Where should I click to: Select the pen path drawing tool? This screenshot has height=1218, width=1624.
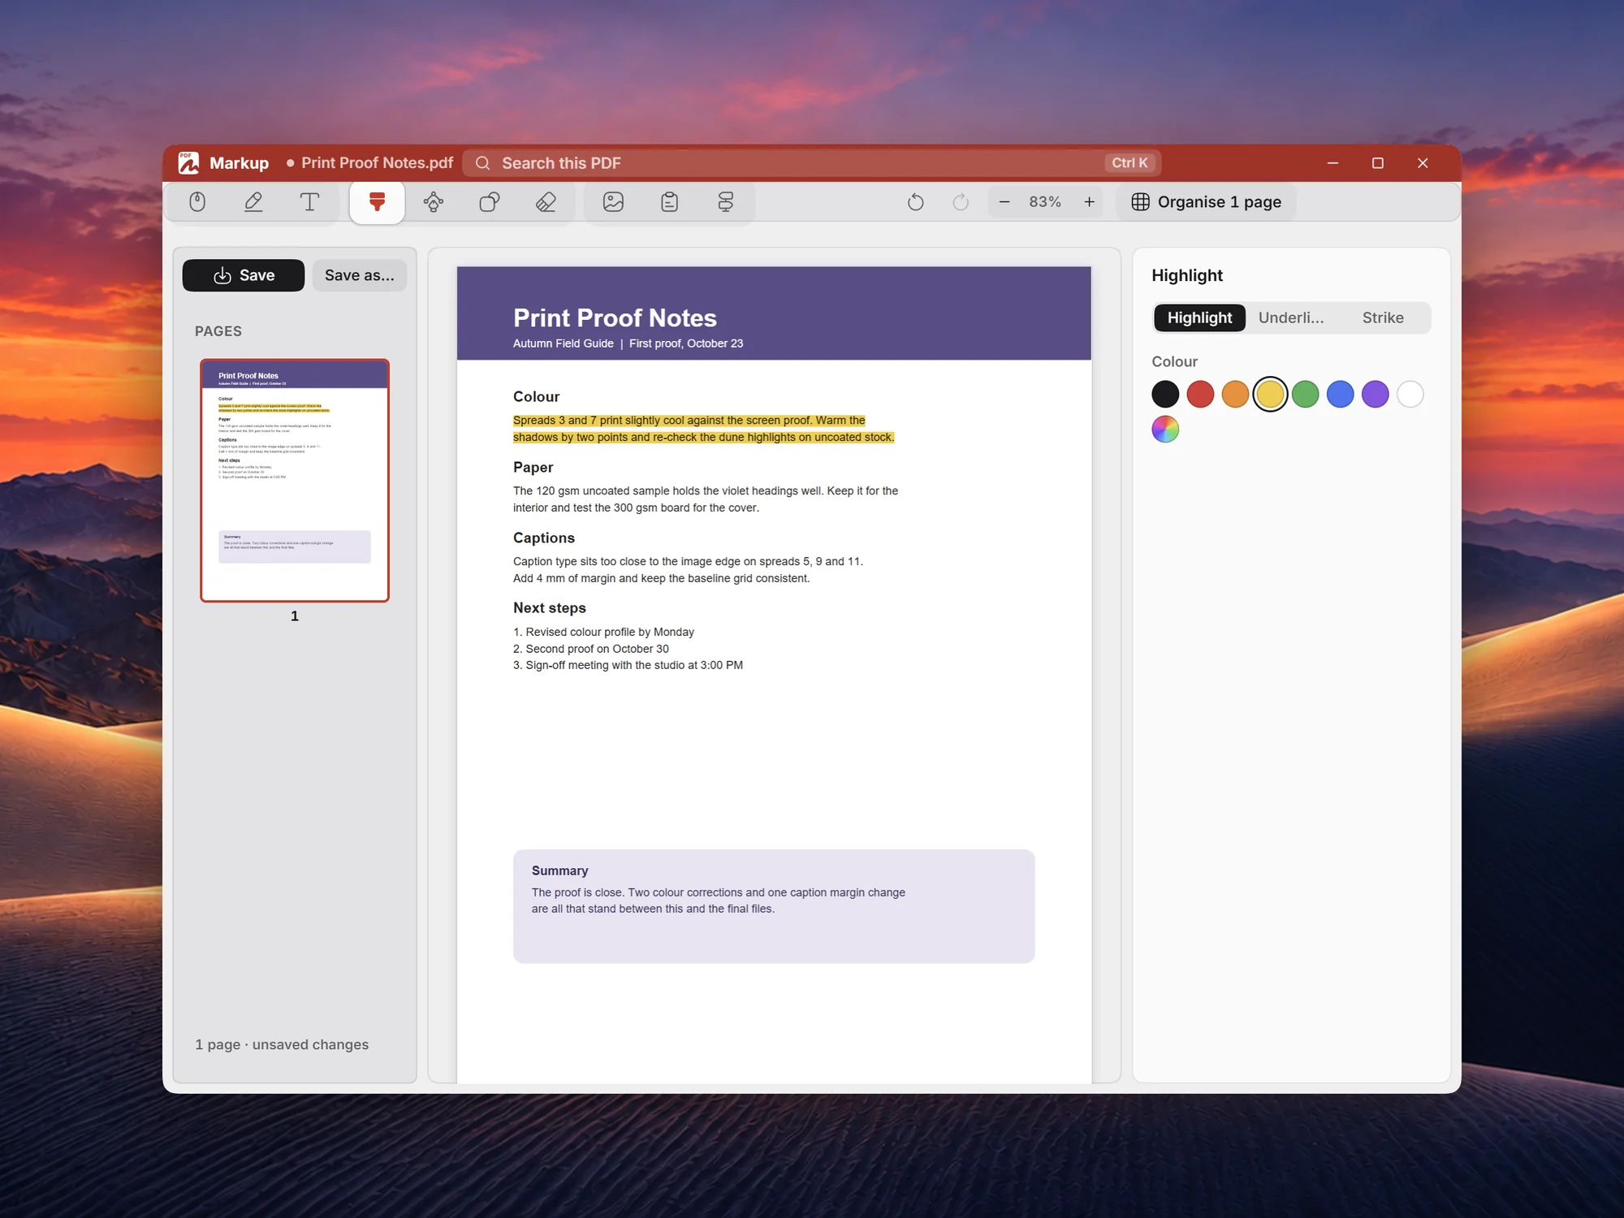434,202
